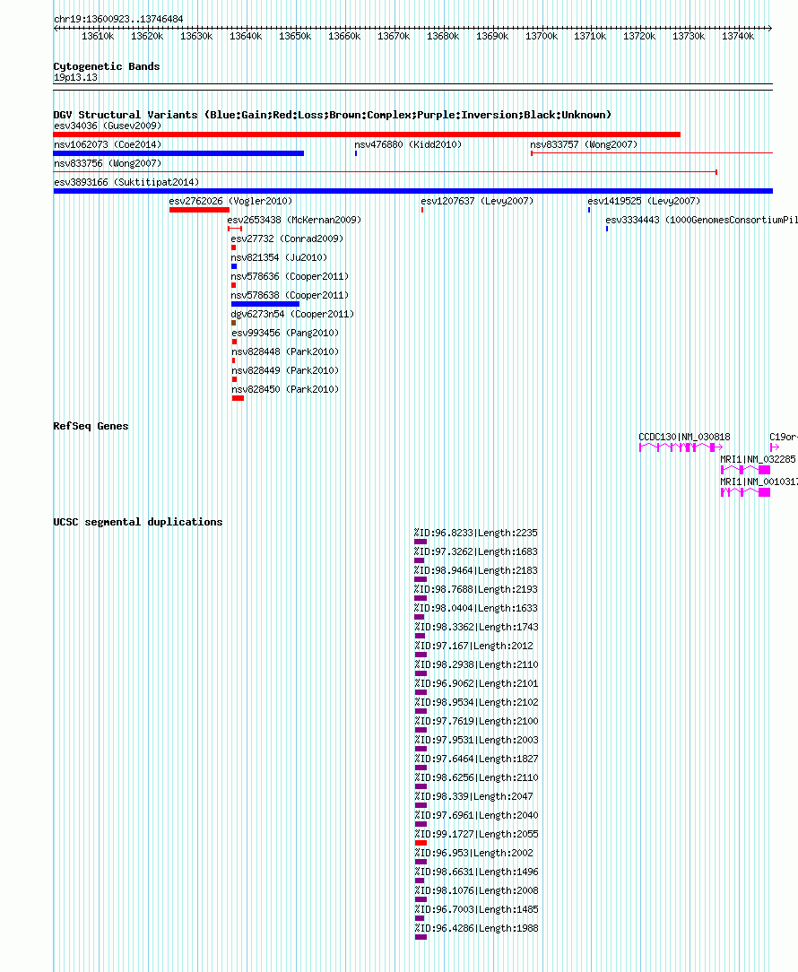Screen dimensions: 798x972
Task: Click the nsv828449 (Park2010) label
Action: [x=285, y=370]
